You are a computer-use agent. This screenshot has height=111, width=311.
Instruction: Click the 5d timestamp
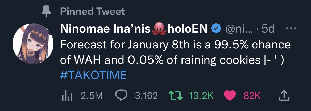click(x=268, y=29)
